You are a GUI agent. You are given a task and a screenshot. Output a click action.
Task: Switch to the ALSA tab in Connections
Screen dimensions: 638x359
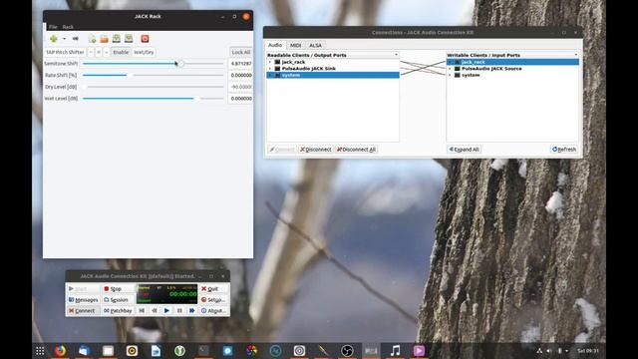(315, 45)
